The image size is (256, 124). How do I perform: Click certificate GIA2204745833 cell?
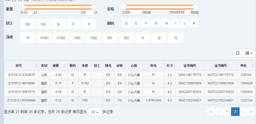point(190,92)
